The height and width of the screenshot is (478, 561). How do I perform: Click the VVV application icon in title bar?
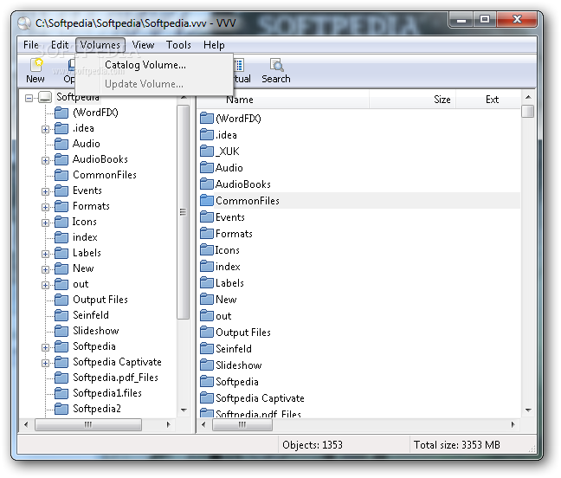24,23
